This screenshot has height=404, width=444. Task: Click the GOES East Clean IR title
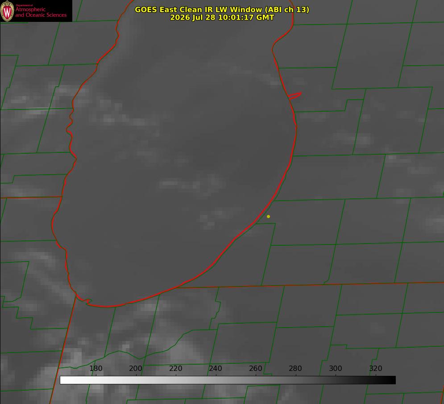coord(222,9)
